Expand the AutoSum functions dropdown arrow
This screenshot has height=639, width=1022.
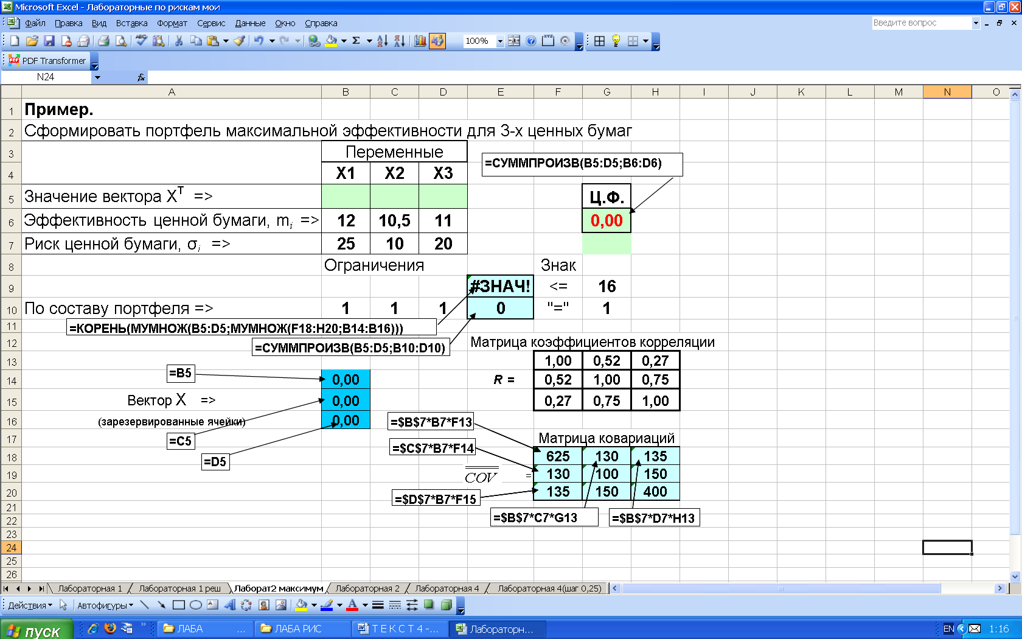[x=369, y=41]
